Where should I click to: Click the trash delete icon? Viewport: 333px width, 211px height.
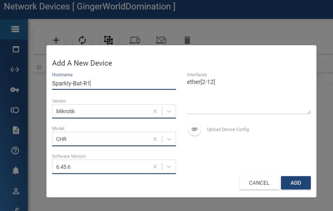(187, 40)
